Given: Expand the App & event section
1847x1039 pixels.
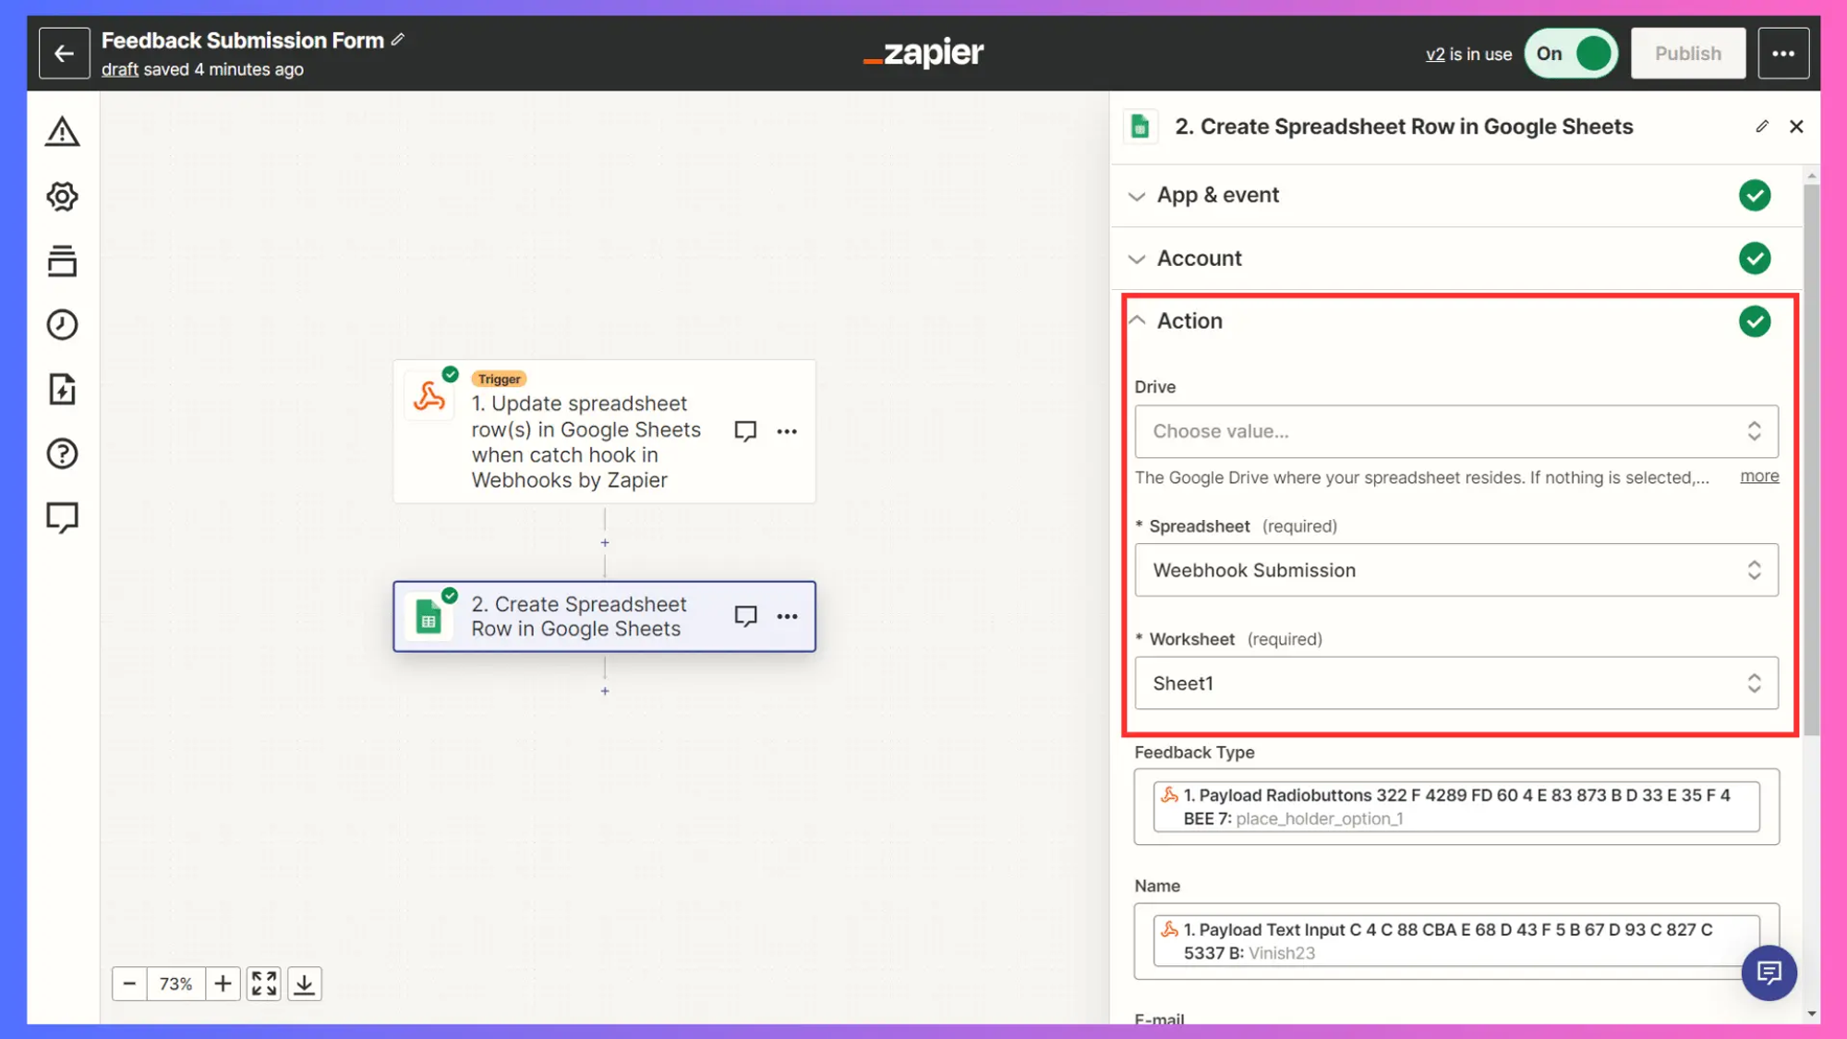Looking at the screenshot, I should coord(1217,195).
